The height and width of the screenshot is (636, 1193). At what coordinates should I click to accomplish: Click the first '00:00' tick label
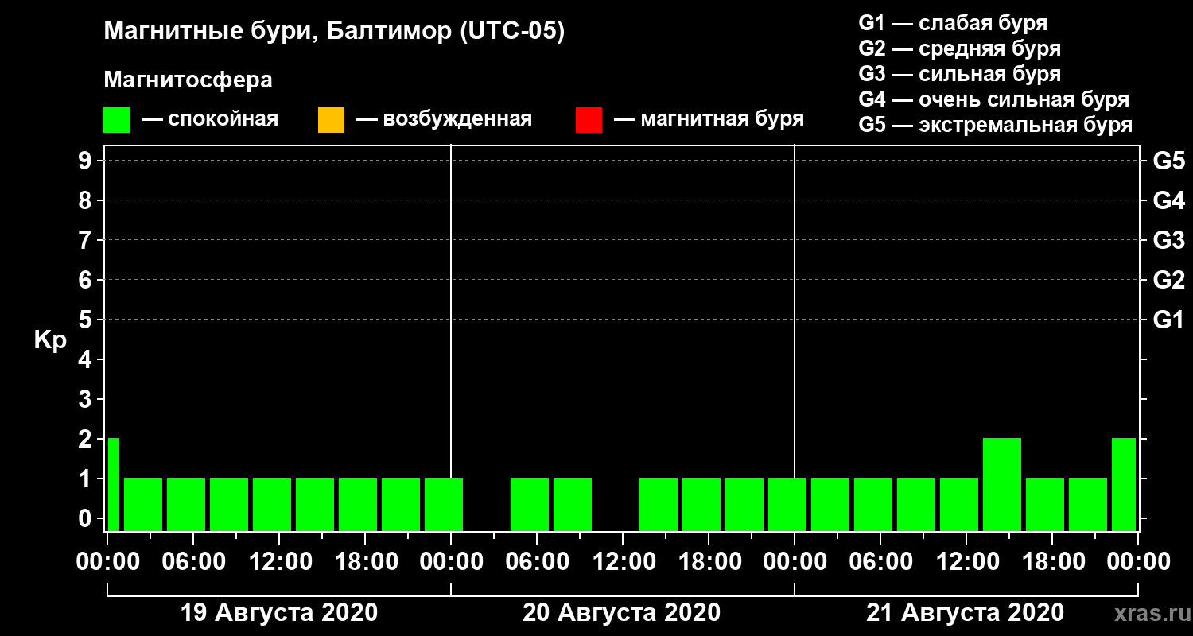pyautogui.click(x=107, y=562)
